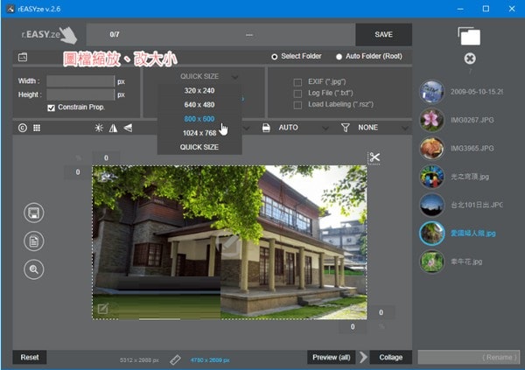Click the rotate arrow icon

(x=128, y=128)
